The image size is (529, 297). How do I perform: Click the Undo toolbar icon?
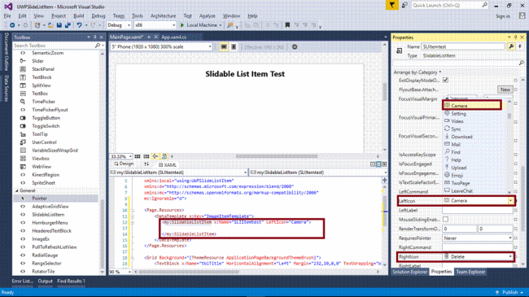point(79,25)
